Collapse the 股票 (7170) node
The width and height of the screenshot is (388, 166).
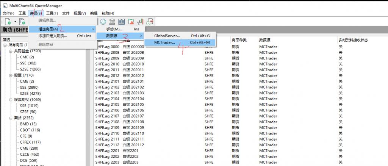point(11,75)
